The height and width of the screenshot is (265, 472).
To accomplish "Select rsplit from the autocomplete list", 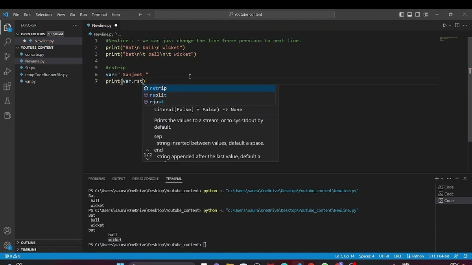I will 158,95.
